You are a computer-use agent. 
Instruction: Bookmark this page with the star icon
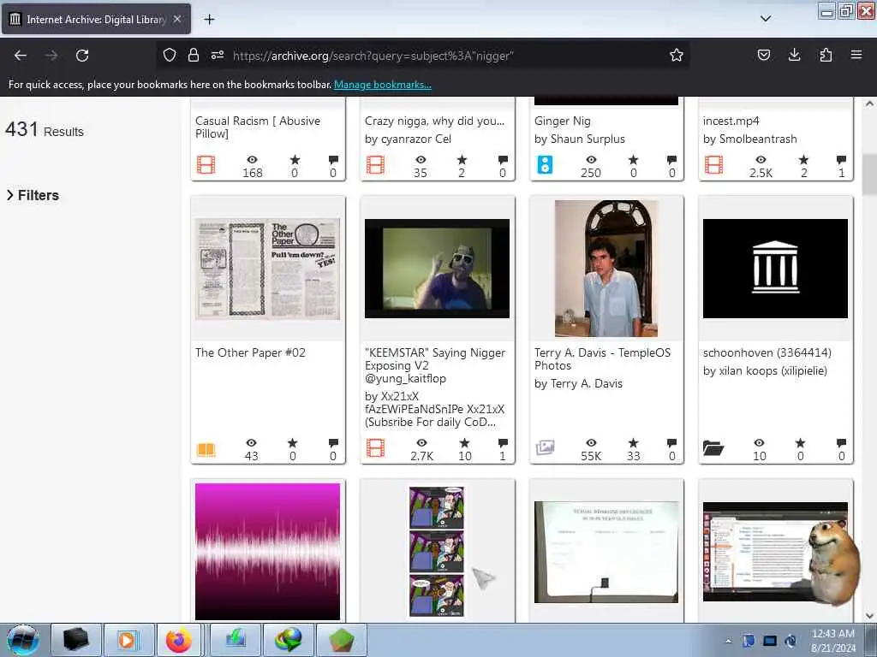(677, 55)
